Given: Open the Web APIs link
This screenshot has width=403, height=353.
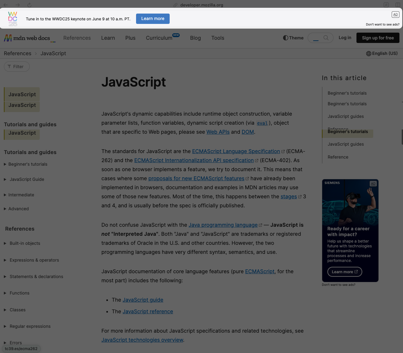Looking at the screenshot, I should 218,132.
